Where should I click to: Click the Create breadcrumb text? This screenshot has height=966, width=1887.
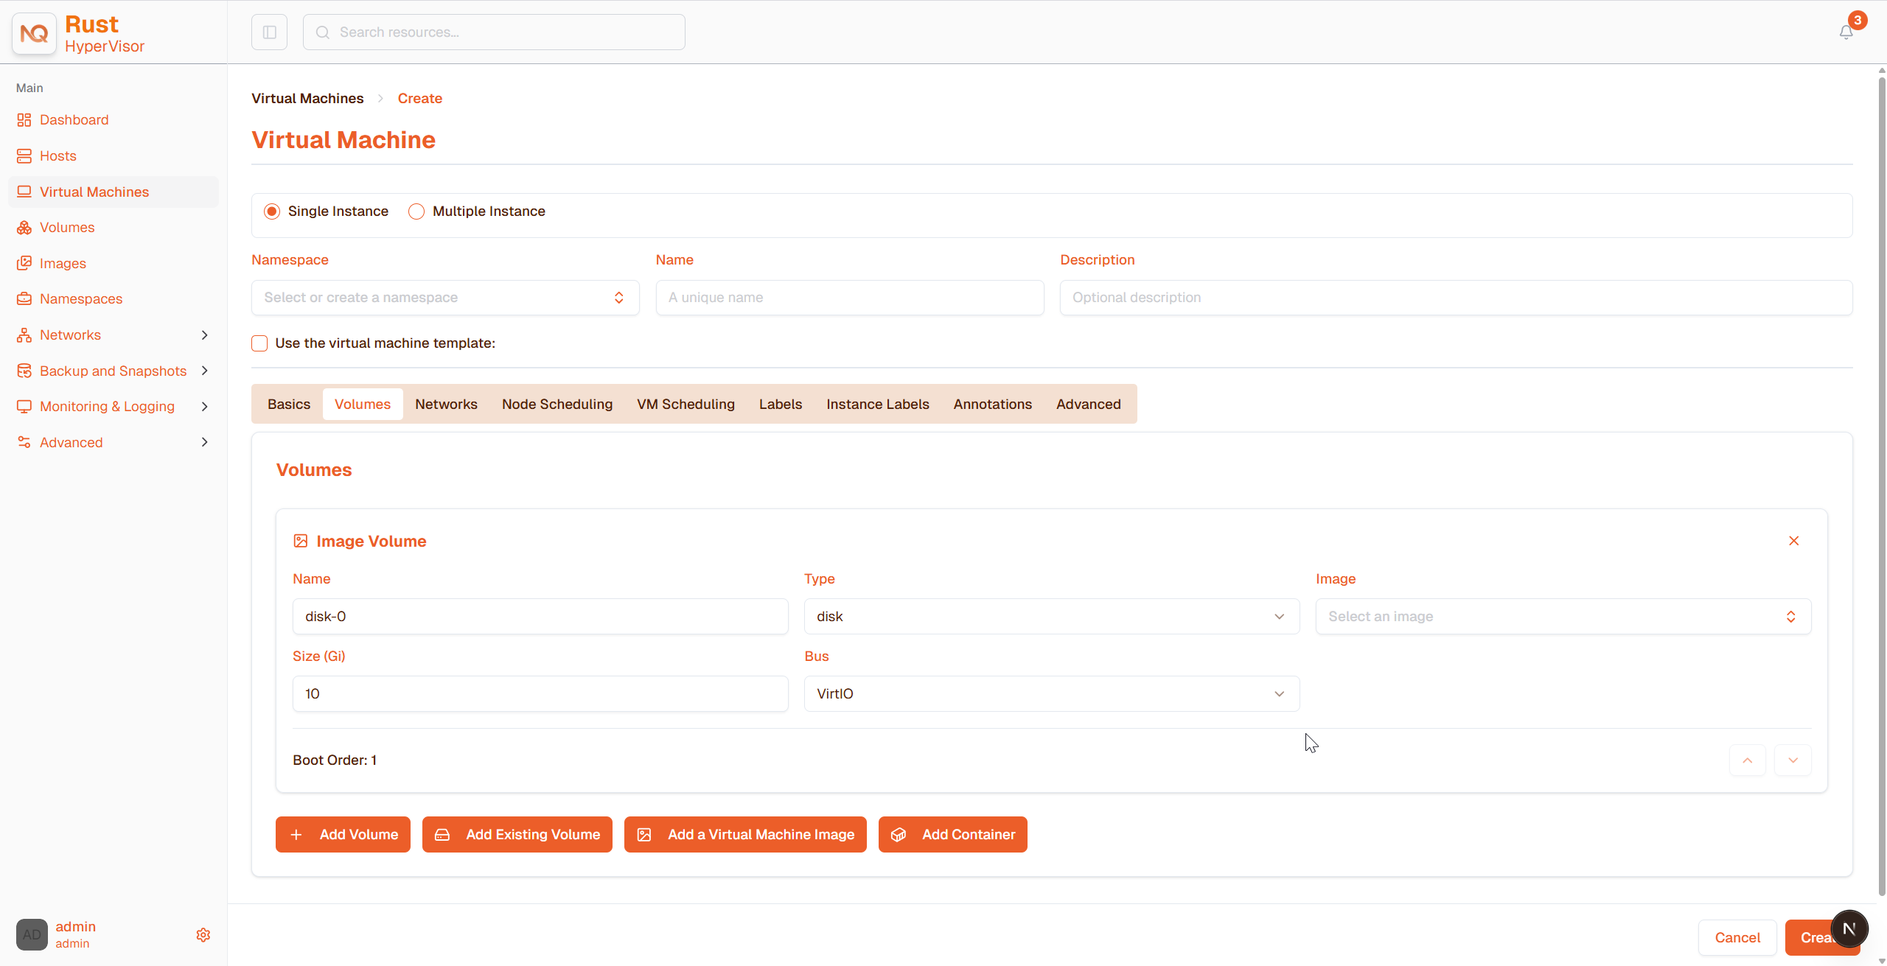[420, 99]
